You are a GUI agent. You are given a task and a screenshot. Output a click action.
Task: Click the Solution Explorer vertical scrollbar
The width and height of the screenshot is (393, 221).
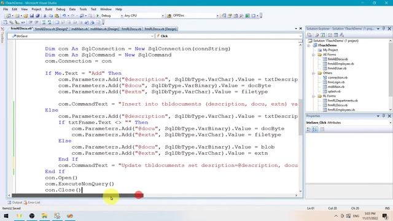(391, 75)
